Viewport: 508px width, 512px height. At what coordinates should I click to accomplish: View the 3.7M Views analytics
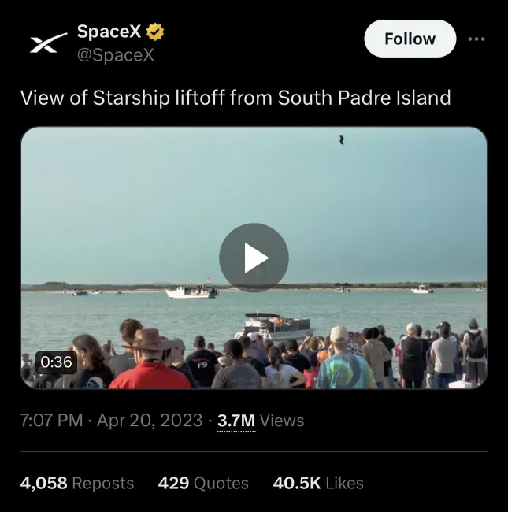(x=260, y=421)
